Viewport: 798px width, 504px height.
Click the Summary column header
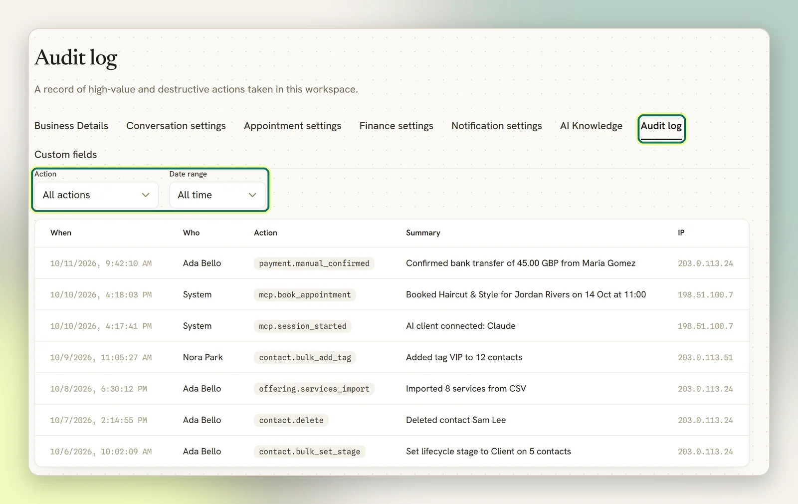423,233
